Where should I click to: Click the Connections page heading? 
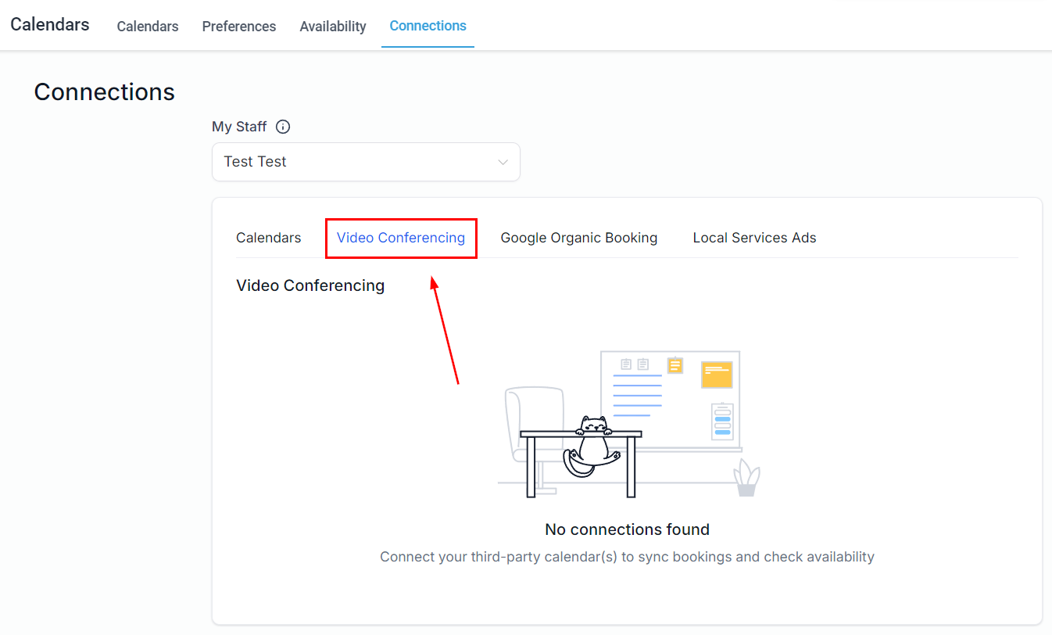point(104,92)
